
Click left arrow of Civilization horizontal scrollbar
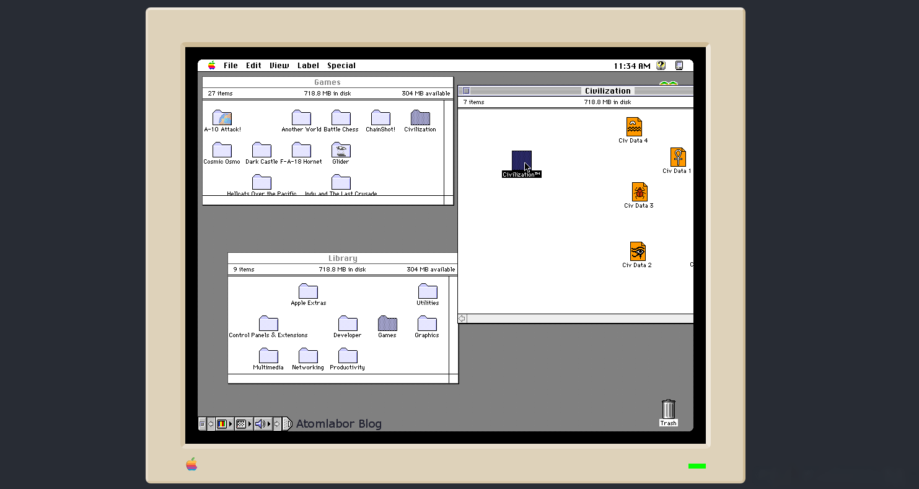click(462, 319)
